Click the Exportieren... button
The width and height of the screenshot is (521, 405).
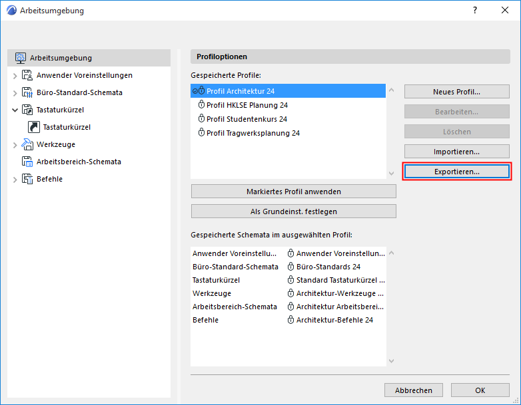pyautogui.click(x=457, y=172)
